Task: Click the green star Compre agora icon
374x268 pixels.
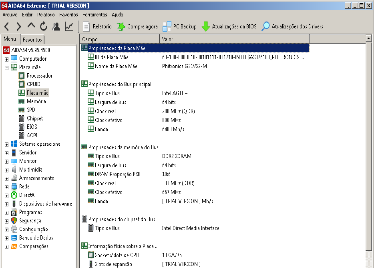Action: pyautogui.click(x=121, y=26)
